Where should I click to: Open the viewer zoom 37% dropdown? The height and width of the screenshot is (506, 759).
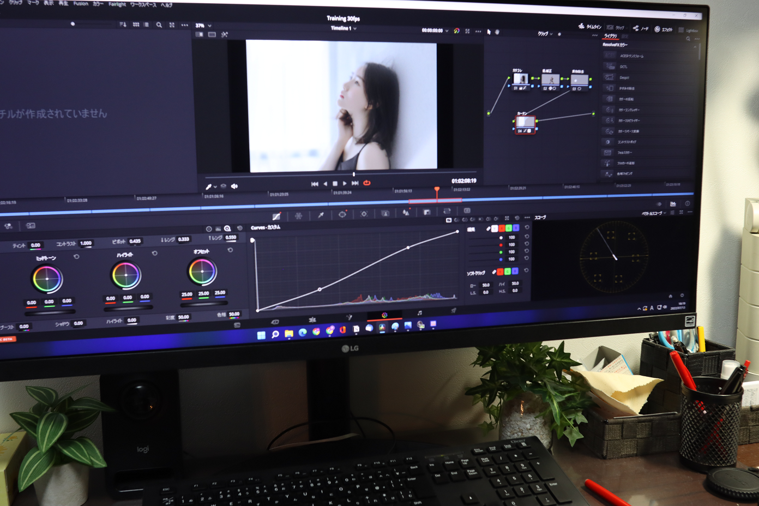(x=203, y=25)
